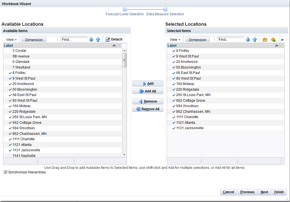Select 694 Woodbury in available list

tap(62, 128)
